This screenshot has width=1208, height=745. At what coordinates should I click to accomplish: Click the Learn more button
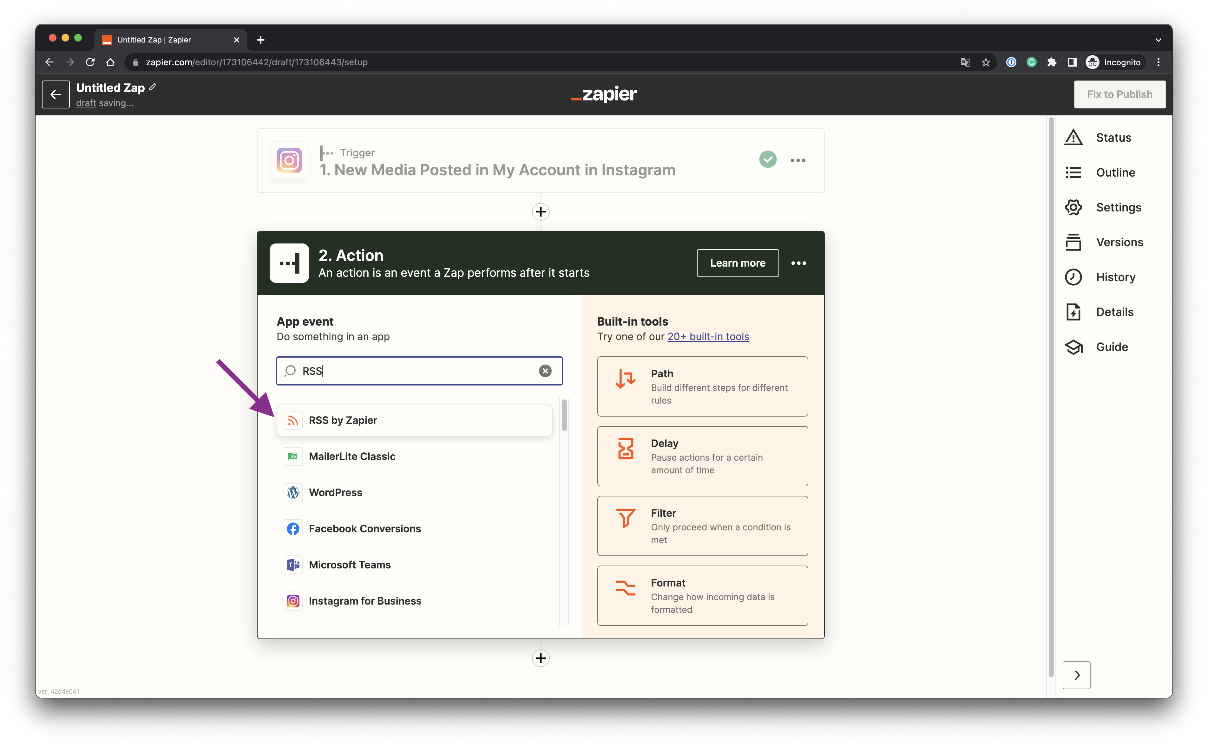point(737,263)
